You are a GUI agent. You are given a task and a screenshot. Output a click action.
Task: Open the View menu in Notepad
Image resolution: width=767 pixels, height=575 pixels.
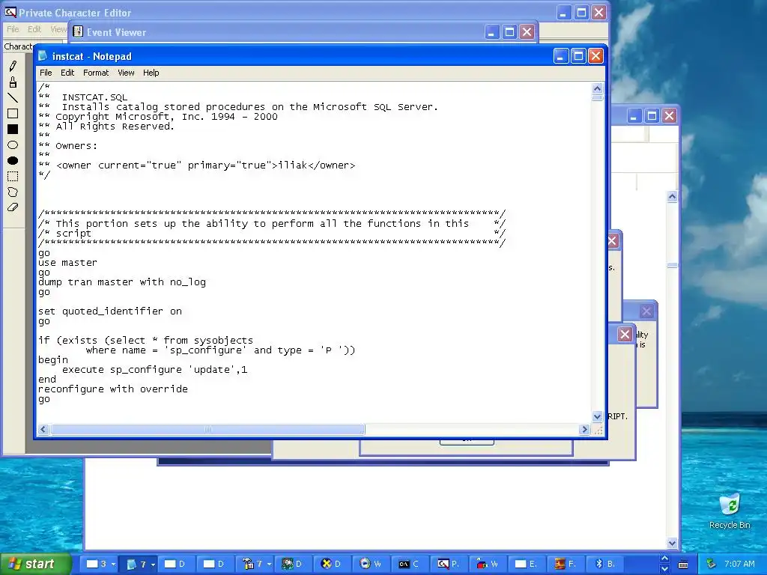click(x=126, y=73)
